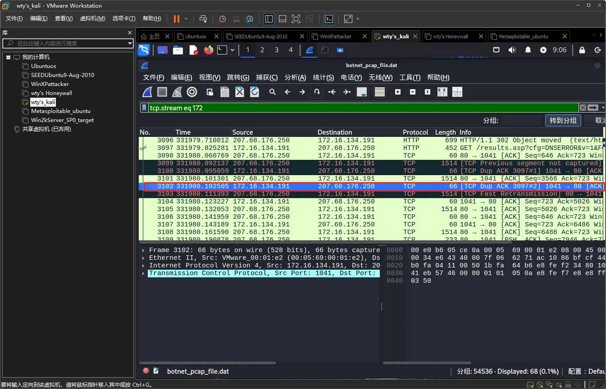Launch Firefox from Kali panel
Viewport: 606px width, 389px height.
click(208, 50)
